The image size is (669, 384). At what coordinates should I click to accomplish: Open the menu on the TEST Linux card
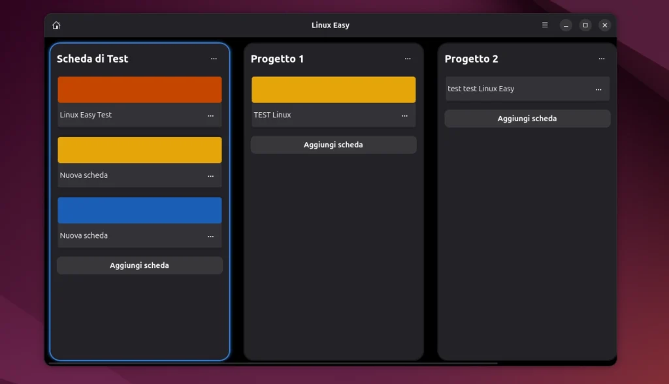404,115
